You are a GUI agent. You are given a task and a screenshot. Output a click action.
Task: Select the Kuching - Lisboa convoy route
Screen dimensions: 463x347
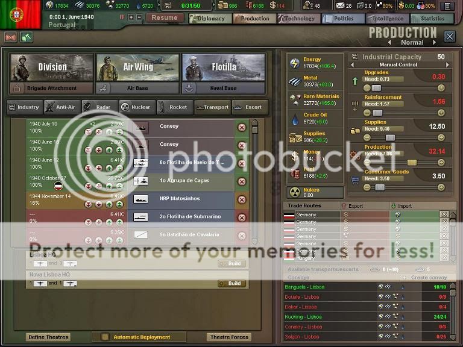tap(304, 317)
